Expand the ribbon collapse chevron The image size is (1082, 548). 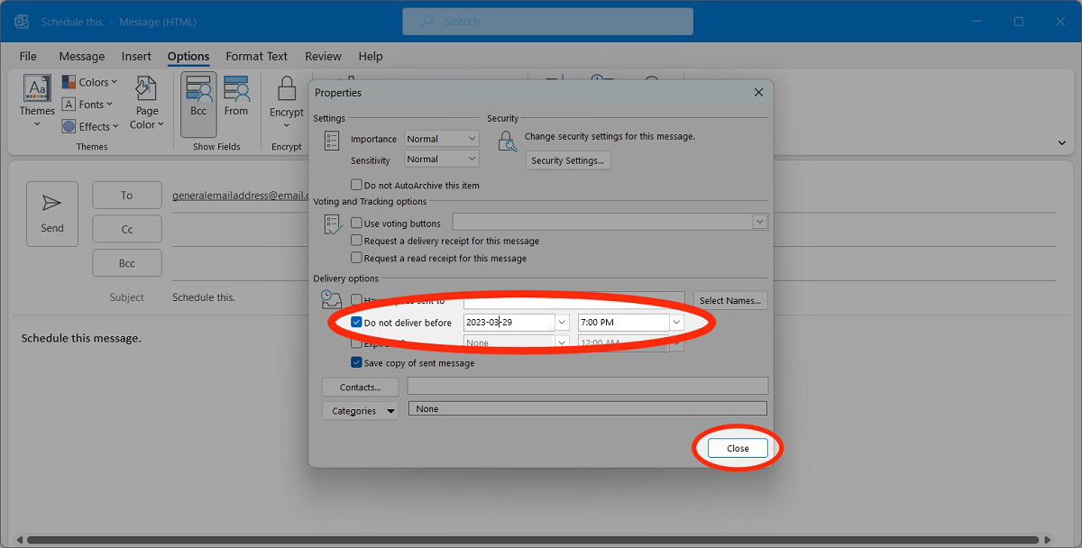(x=1062, y=142)
